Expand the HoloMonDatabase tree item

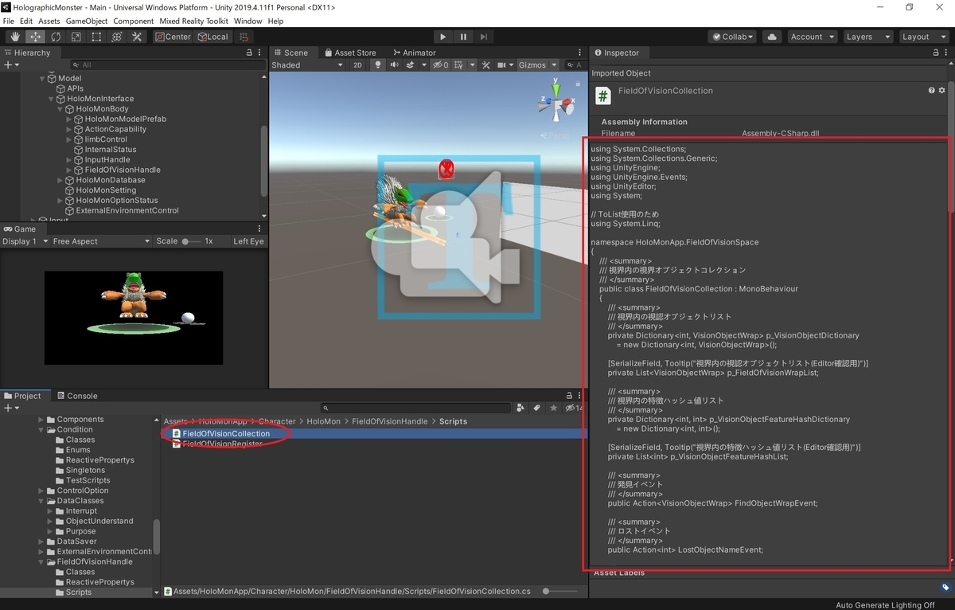tap(60, 180)
